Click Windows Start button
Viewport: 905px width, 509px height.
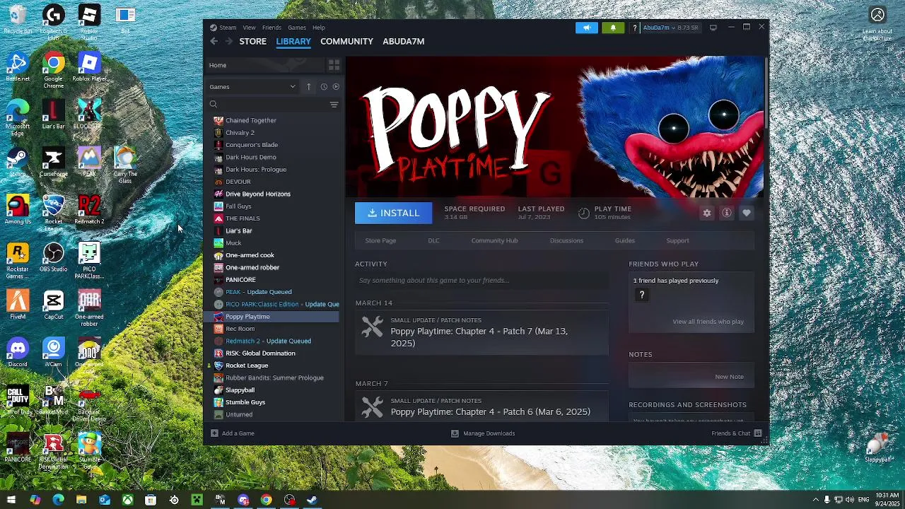click(11, 500)
